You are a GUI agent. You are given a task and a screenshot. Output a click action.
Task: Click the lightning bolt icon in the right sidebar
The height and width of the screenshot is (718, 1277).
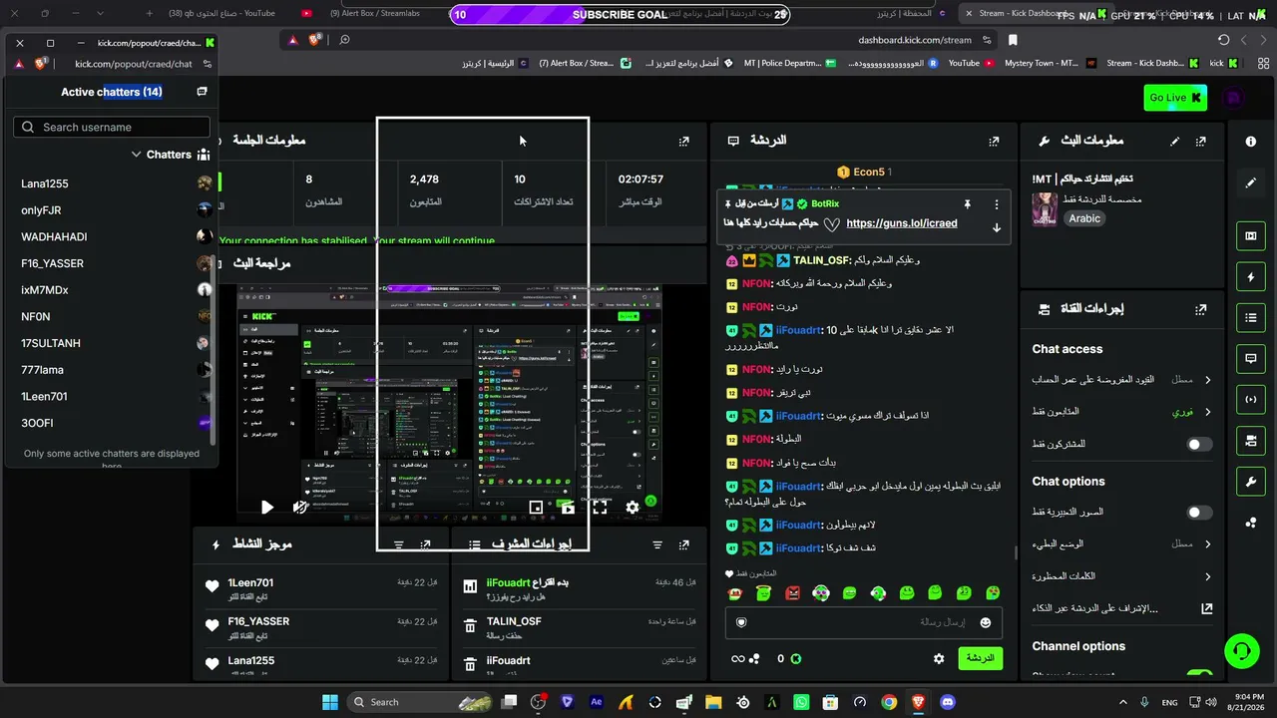(x=1250, y=277)
